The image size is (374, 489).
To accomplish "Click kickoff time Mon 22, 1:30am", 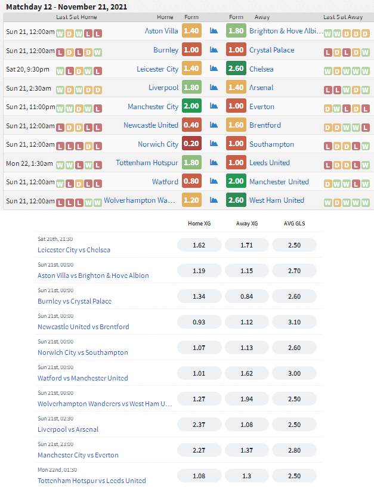I will [x=29, y=163].
